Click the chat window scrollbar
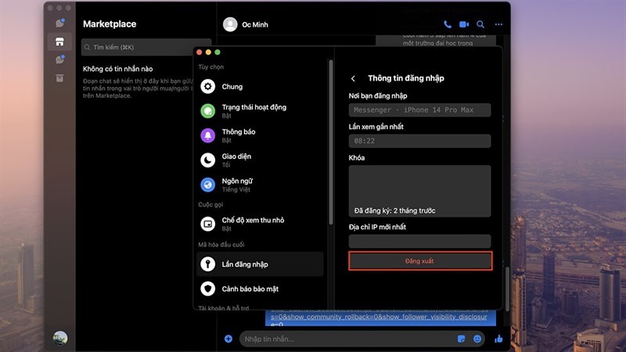Viewport: 626px width, 352px height. click(x=507, y=289)
